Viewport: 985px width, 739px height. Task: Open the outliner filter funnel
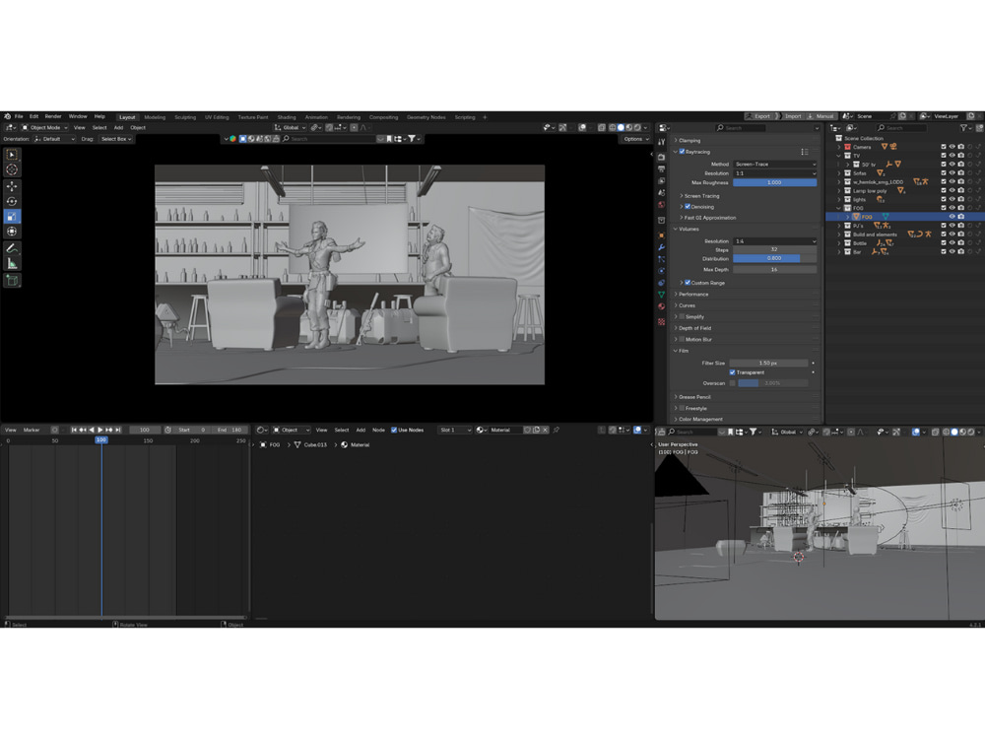click(x=964, y=128)
